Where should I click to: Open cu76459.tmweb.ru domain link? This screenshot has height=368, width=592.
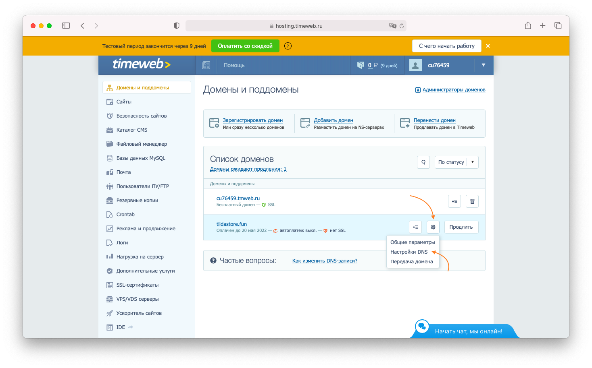pos(238,198)
